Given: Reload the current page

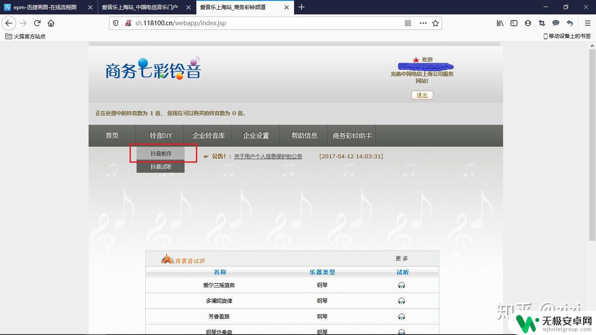Looking at the screenshot, I should coord(37,23).
